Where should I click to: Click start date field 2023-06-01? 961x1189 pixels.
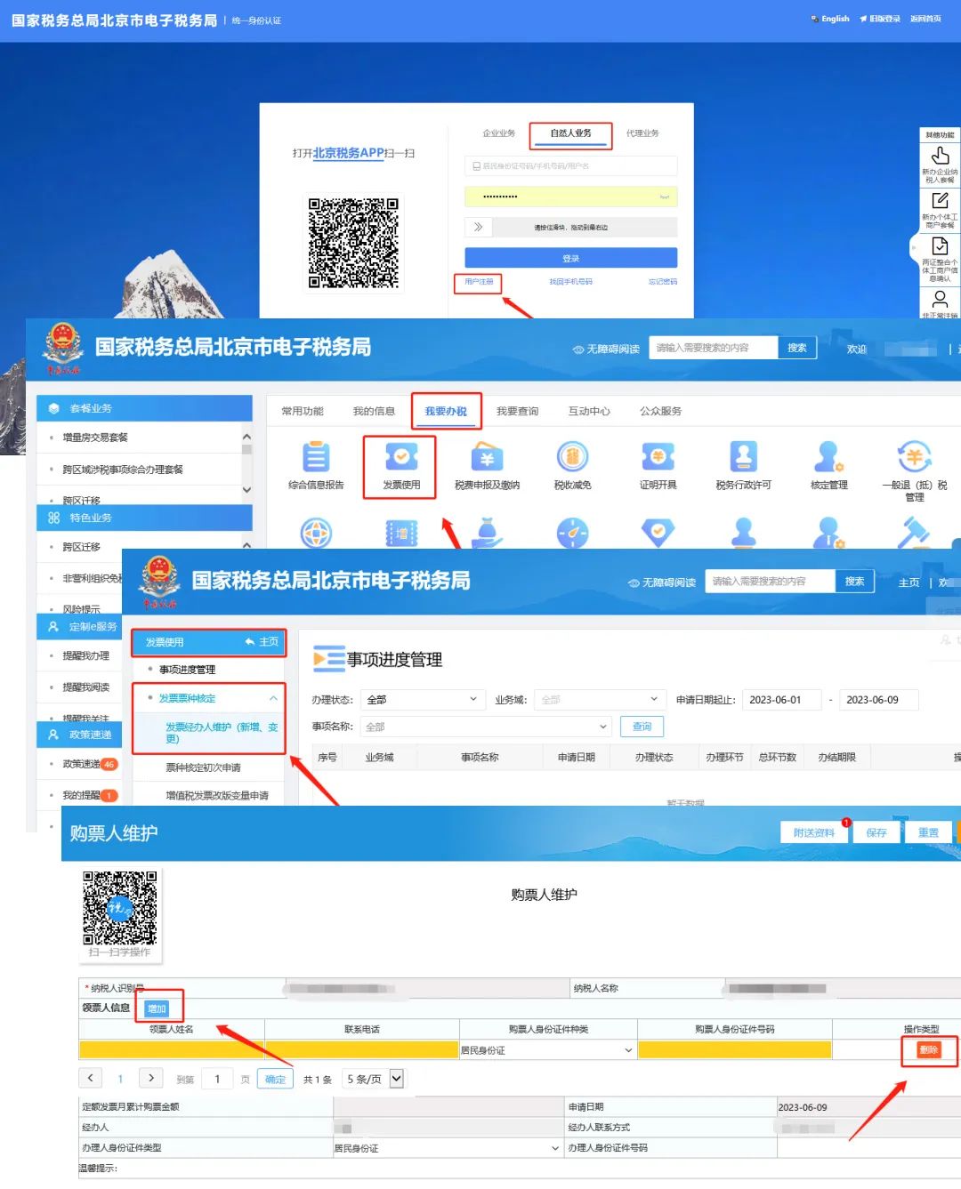pyautogui.click(x=781, y=700)
